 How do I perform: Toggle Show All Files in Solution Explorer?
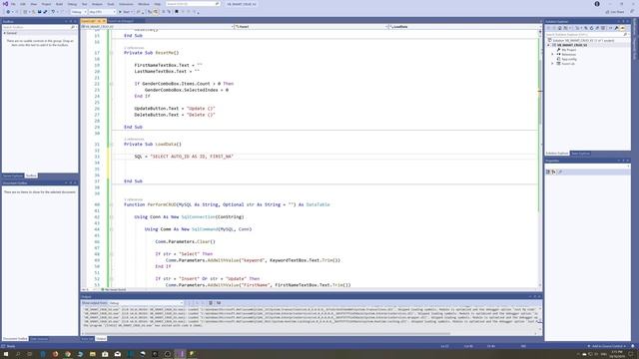603,28
